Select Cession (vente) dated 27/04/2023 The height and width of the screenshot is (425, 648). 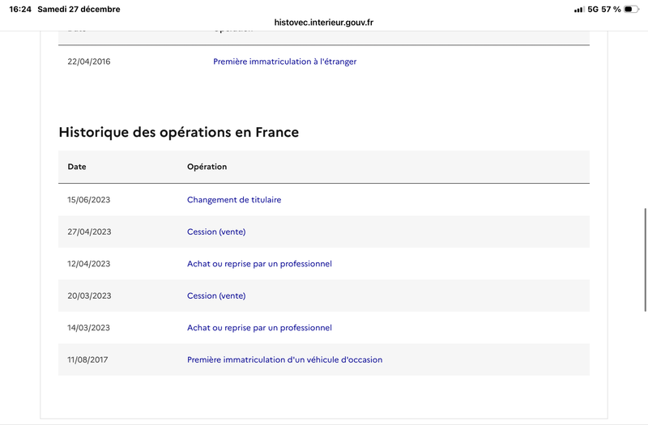pyautogui.click(x=216, y=232)
